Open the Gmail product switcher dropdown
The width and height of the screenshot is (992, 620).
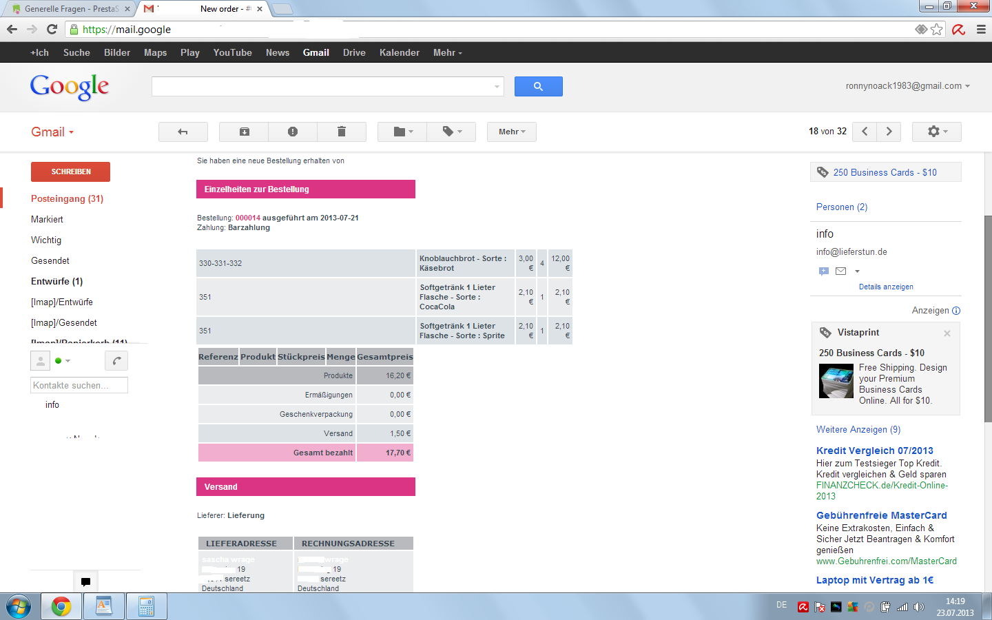point(52,132)
